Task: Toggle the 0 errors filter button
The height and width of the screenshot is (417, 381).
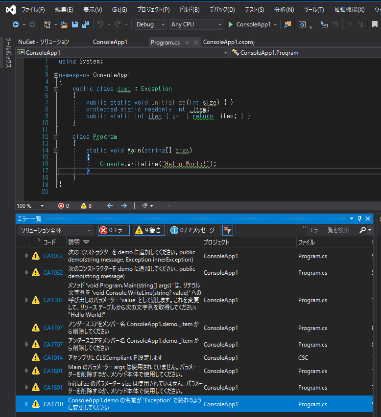Action: [x=114, y=230]
